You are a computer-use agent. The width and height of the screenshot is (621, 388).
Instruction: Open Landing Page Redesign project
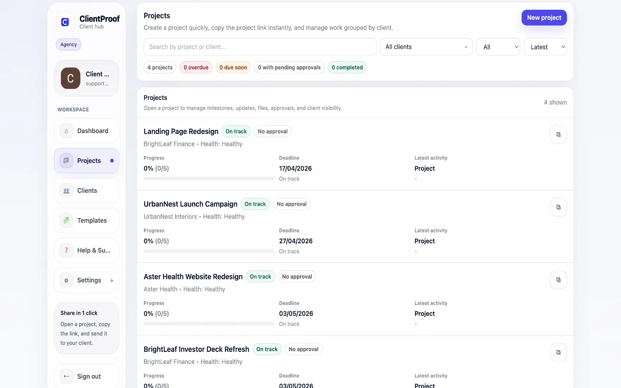pos(181,132)
